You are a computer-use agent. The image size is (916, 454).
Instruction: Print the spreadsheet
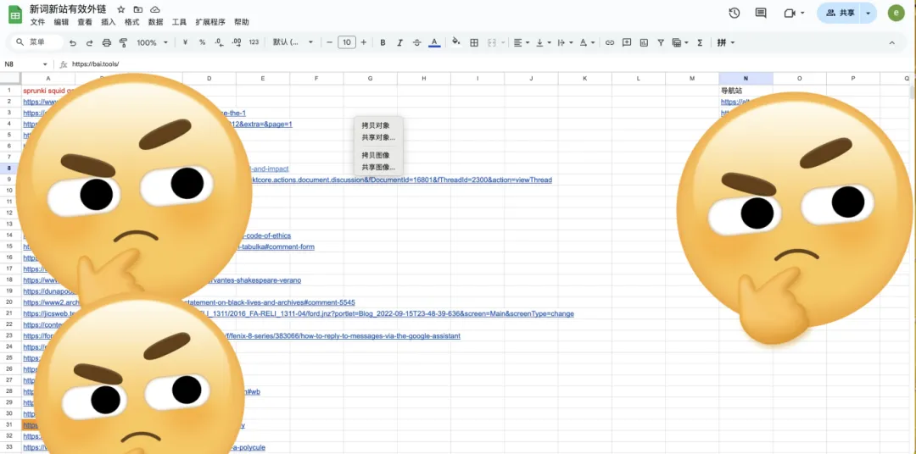tap(106, 42)
